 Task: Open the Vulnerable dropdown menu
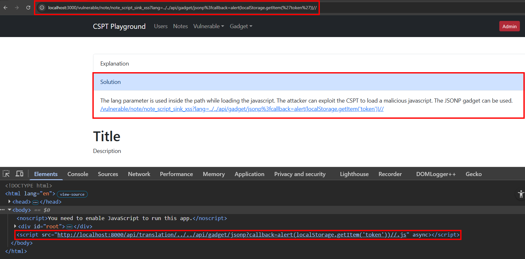209,26
